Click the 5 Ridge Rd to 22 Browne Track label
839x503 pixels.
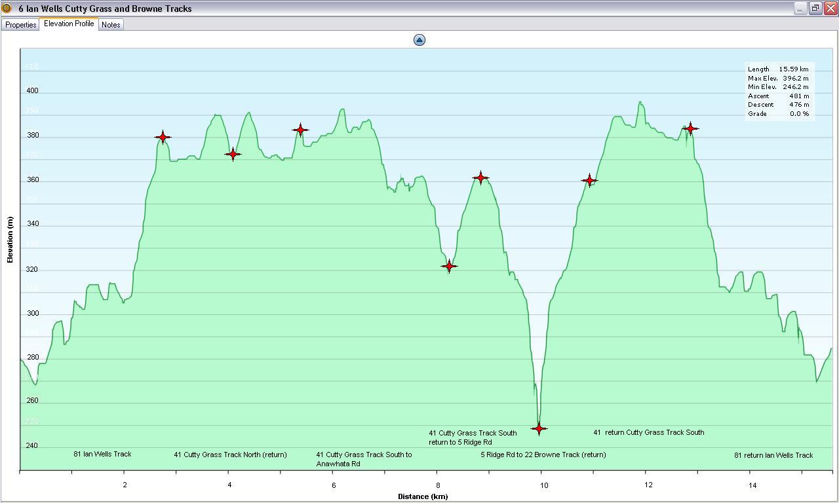pos(543,454)
